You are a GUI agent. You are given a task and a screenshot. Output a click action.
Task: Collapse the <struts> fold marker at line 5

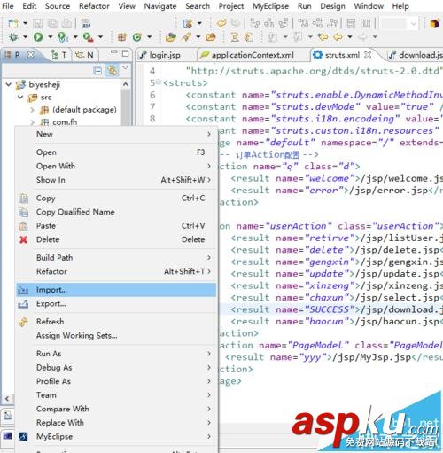159,82
